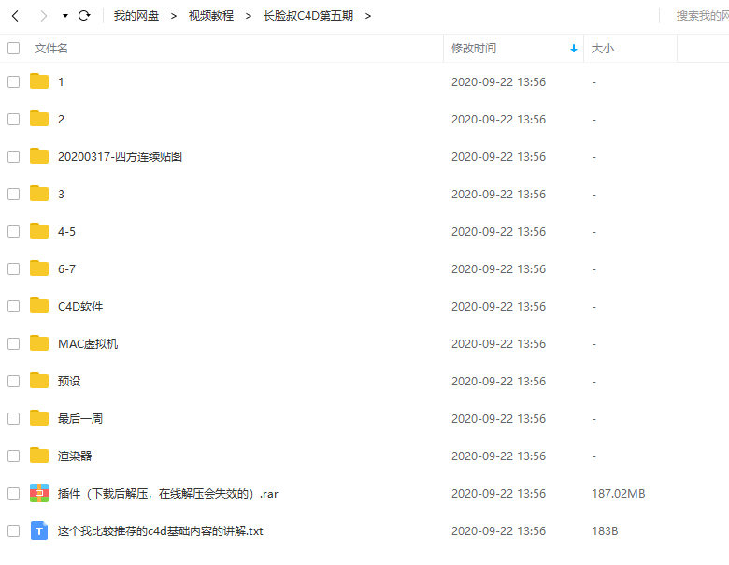Open the 预设 folder name
729x565 pixels.
(69, 381)
